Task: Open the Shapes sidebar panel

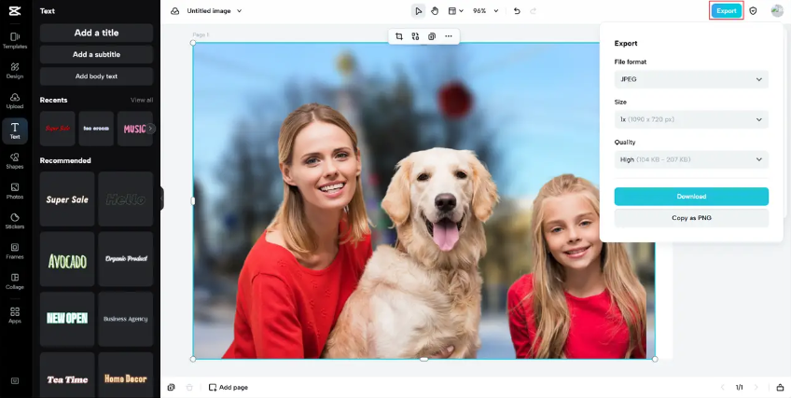Action: 15,160
